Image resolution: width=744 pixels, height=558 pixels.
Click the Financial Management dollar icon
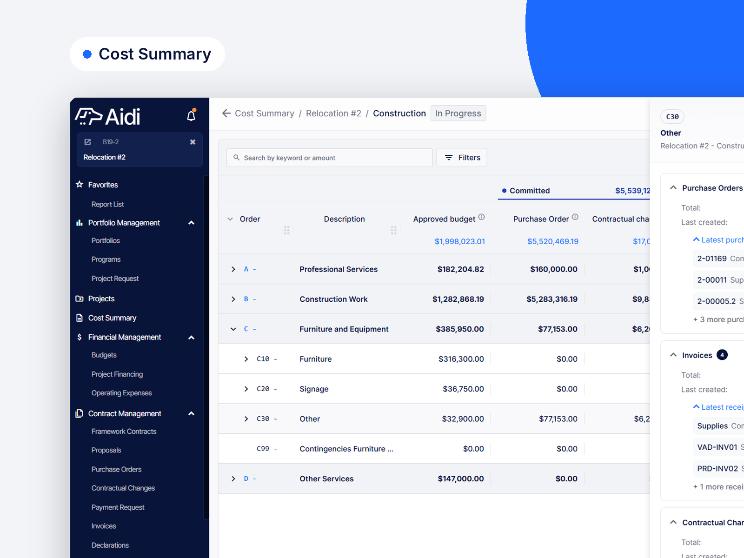(x=80, y=337)
